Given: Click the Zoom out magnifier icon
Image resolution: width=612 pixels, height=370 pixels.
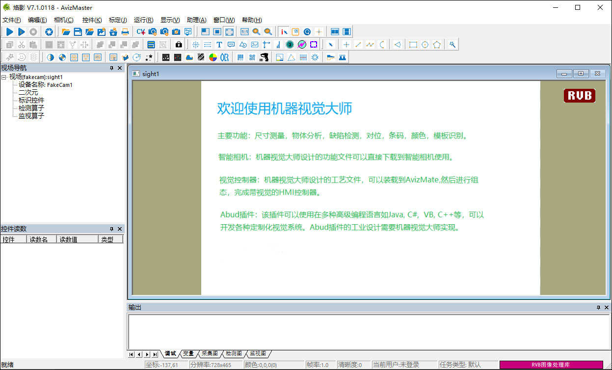Looking at the screenshot, I should [268, 32].
